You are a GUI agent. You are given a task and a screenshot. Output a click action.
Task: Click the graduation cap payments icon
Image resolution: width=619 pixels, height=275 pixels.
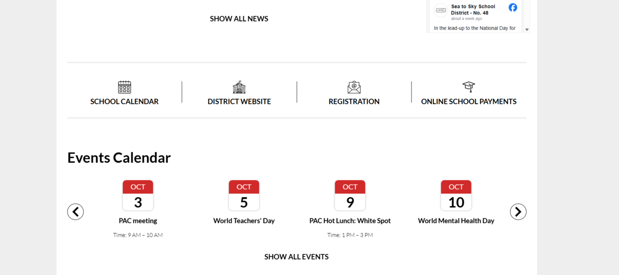(x=468, y=87)
